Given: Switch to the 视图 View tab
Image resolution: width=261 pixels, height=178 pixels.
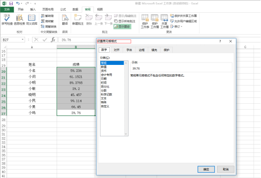Looking at the screenshot, I should click(100, 9).
